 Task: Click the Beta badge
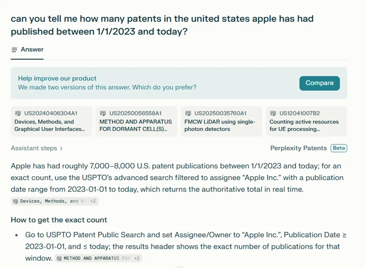[x=339, y=148]
